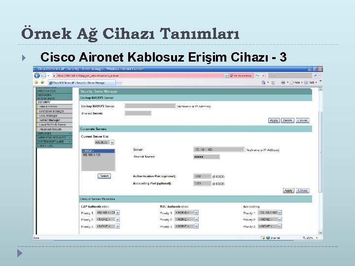
Task: Click Delete below the Current Server List
Action: (104, 176)
